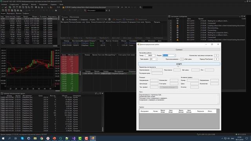Click the green connect icon in top toolbar
251x141 pixels.
10,7
